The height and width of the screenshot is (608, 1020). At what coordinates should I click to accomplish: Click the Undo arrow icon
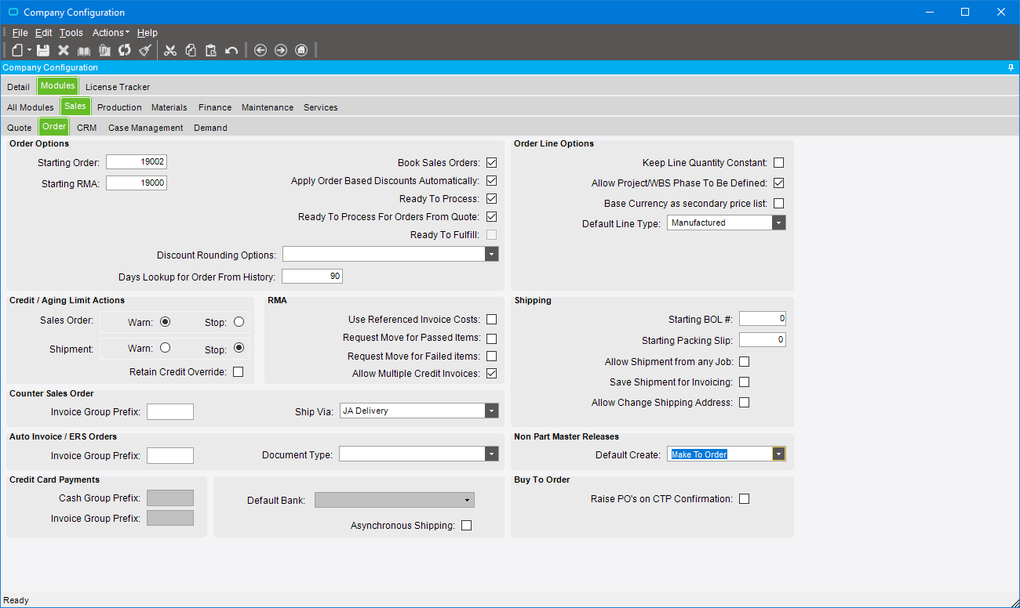pyautogui.click(x=231, y=50)
